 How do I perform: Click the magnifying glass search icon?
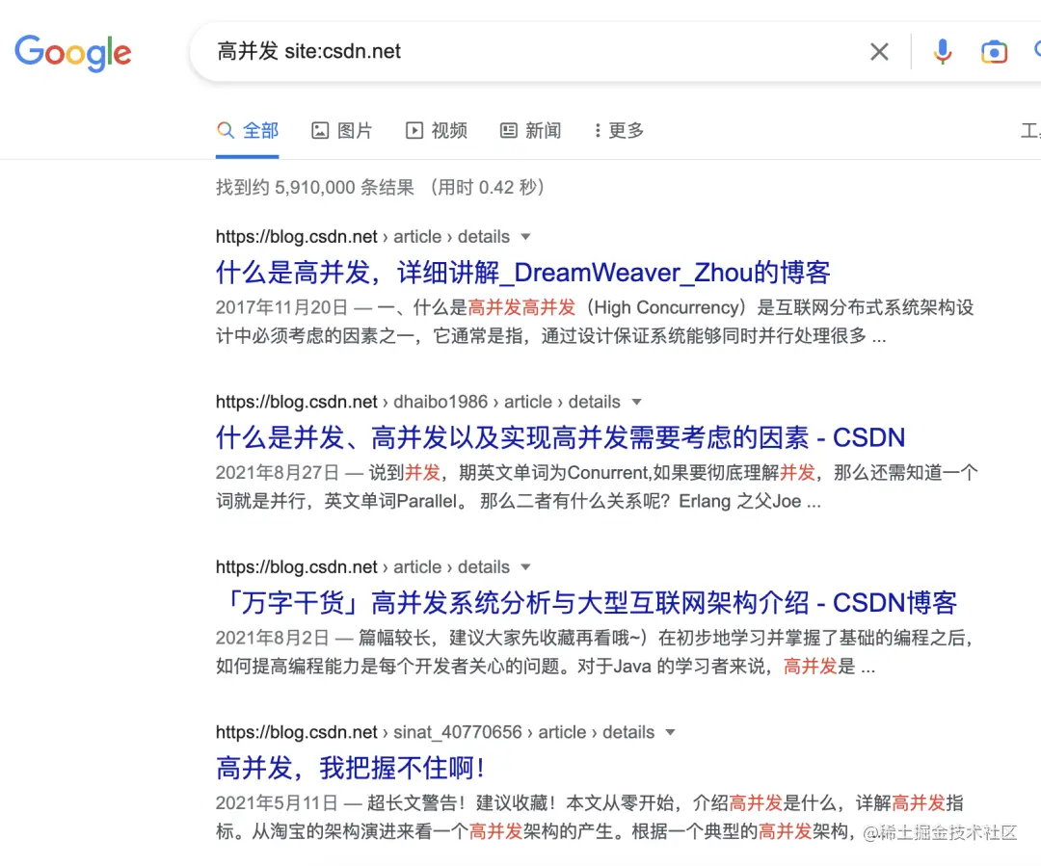[x=1038, y=51]
